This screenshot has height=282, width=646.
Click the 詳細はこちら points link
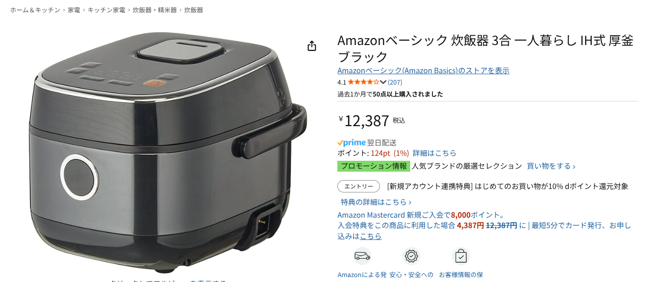434,153
